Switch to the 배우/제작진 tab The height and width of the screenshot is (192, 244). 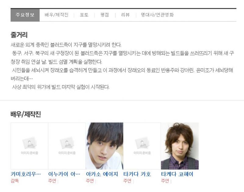pos(56,15)
